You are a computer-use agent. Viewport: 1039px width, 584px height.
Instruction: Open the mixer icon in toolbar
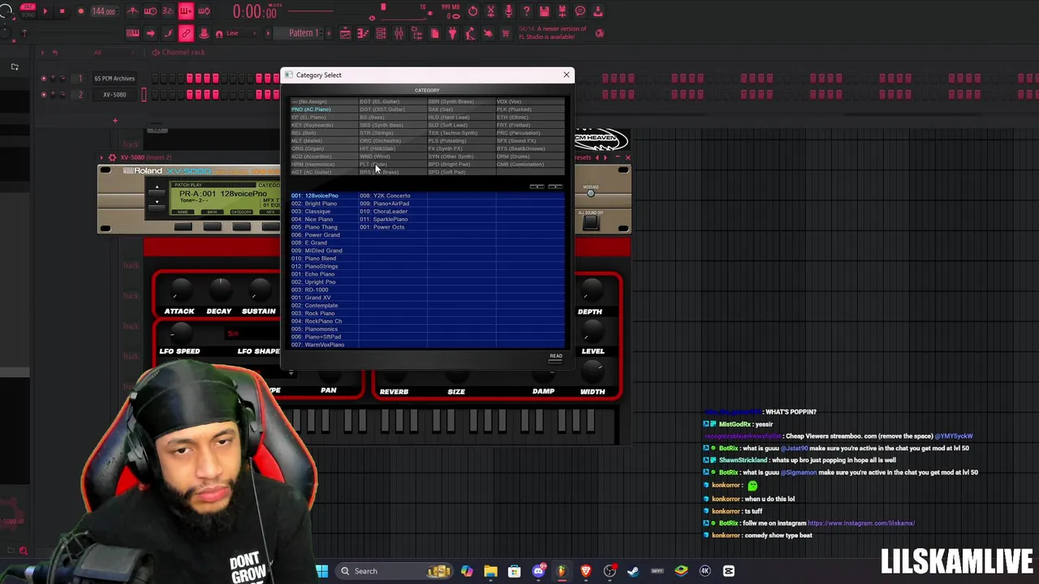click(x=399, y=32)
